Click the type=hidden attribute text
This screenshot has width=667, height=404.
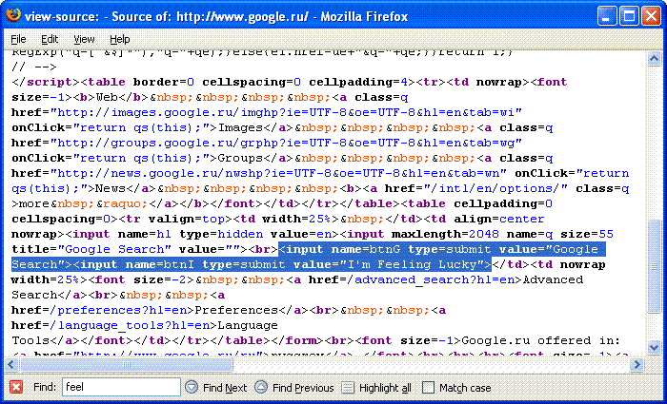coord(221,234)
